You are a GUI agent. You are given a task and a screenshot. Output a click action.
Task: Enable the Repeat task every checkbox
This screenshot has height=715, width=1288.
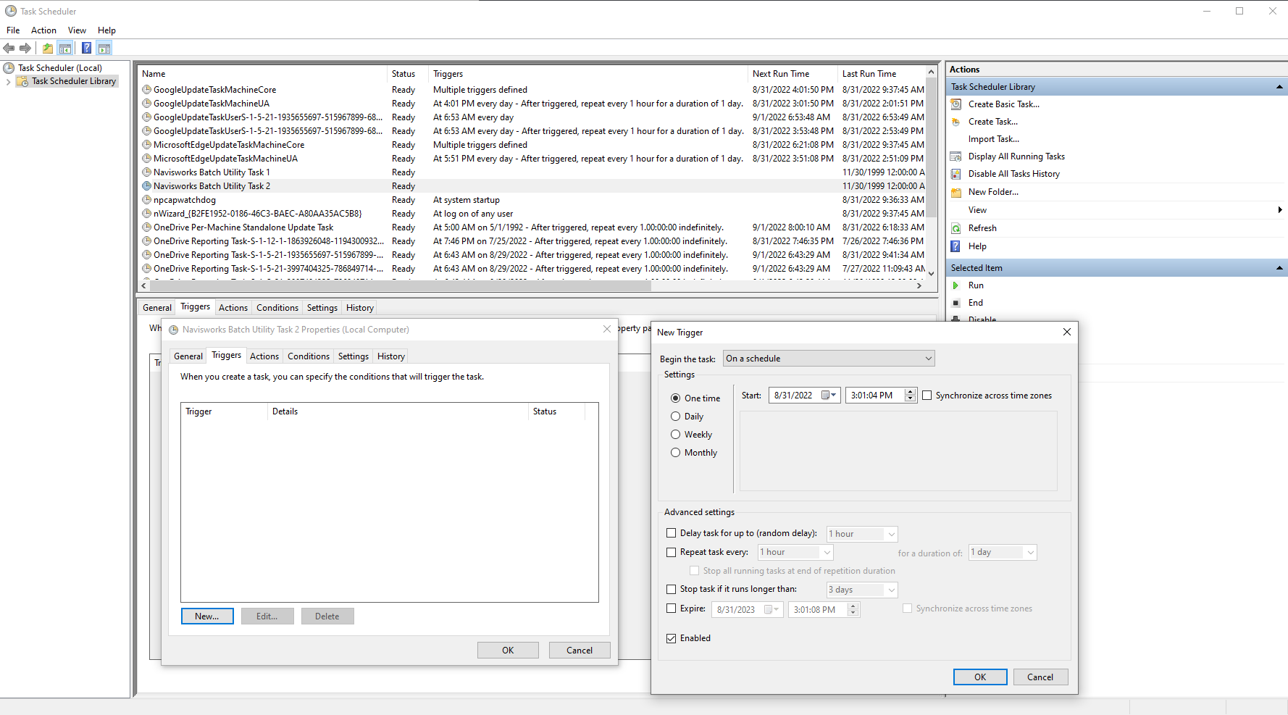[671, 552]
